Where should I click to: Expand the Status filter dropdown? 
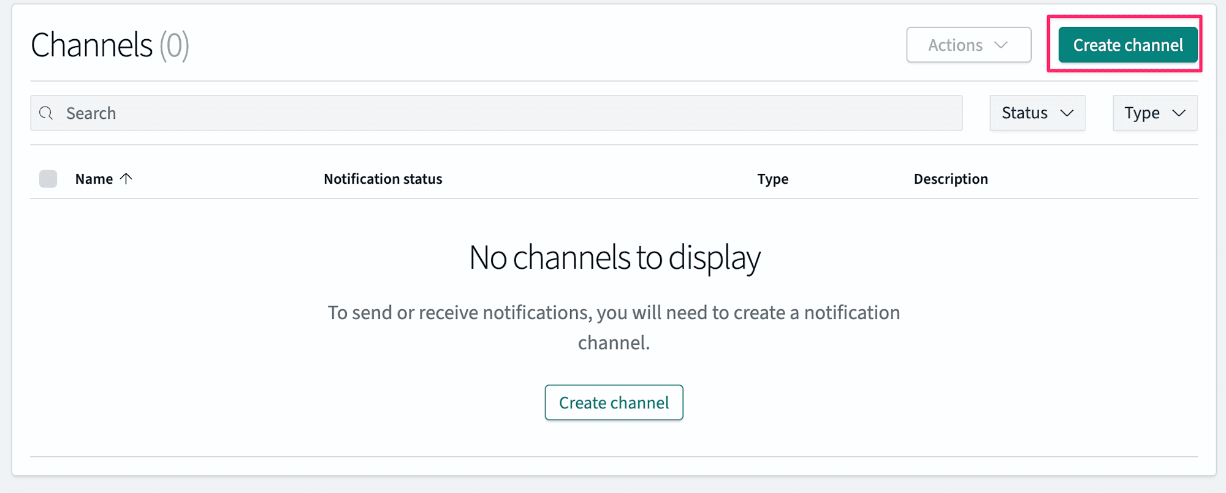pos(1037,113)
